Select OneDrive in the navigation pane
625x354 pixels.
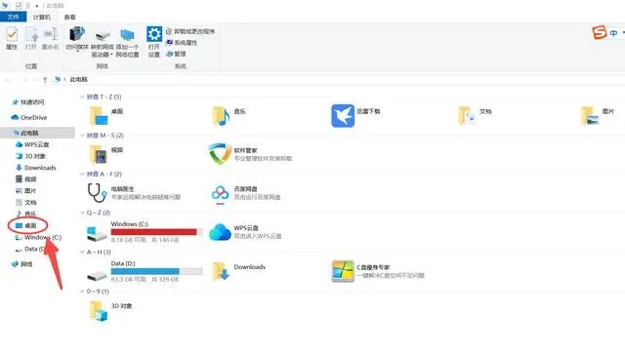coord(29,117)
